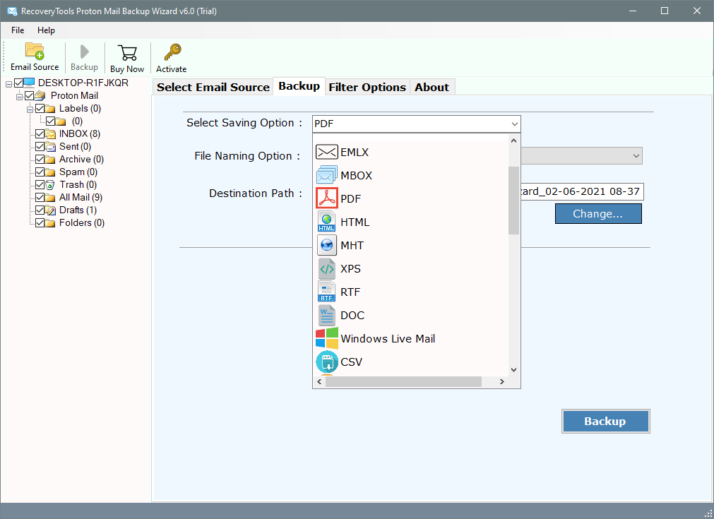Viewport: 714px width, 519px height.
Task: Click the Drafts folder icon
Action: pyautogui.click(x=51, y=210)
